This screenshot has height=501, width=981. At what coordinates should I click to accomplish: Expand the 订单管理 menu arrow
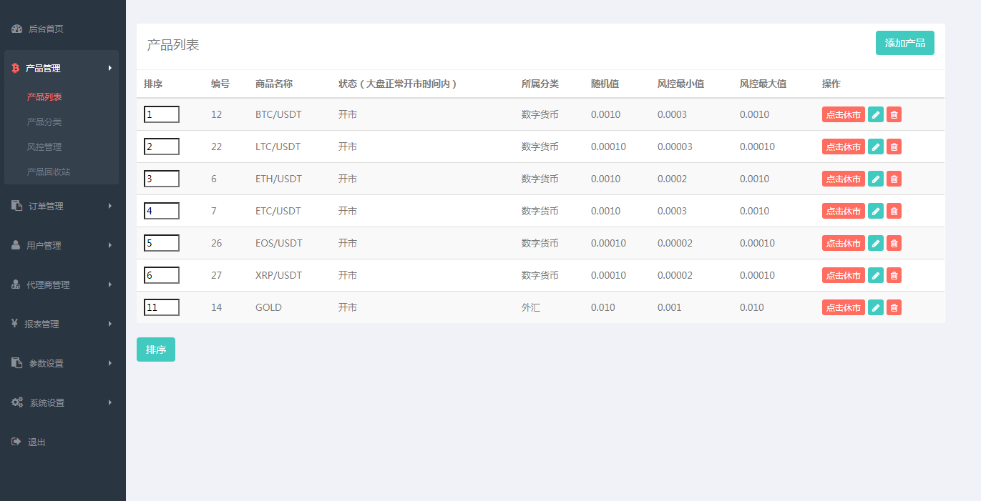(x=110, y=206)
